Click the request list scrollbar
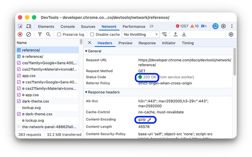 click(81, 42)
